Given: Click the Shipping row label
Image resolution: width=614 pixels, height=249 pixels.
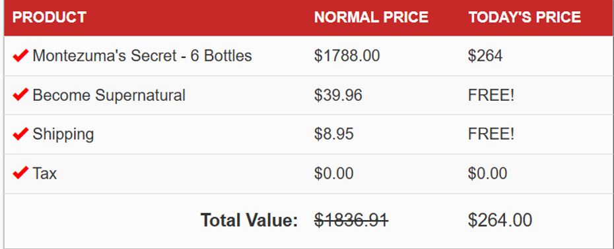Looking at the screenshot, I should 63,134.
